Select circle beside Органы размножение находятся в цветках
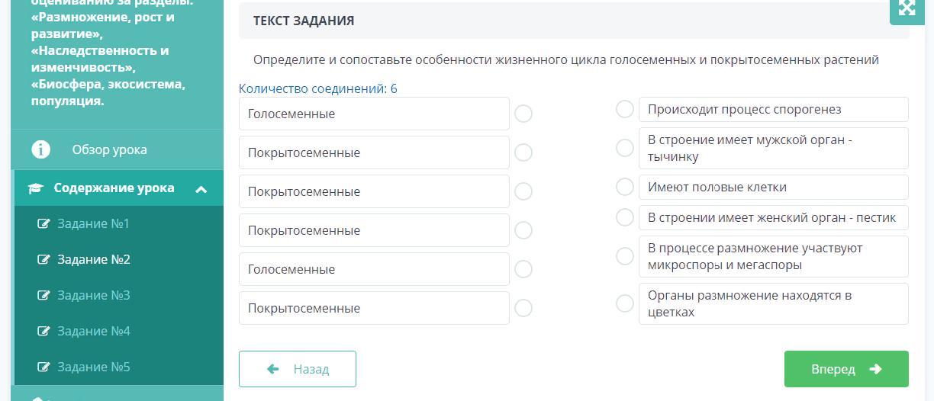The width and height of the screenshot is (934, 401). point(625,303)
